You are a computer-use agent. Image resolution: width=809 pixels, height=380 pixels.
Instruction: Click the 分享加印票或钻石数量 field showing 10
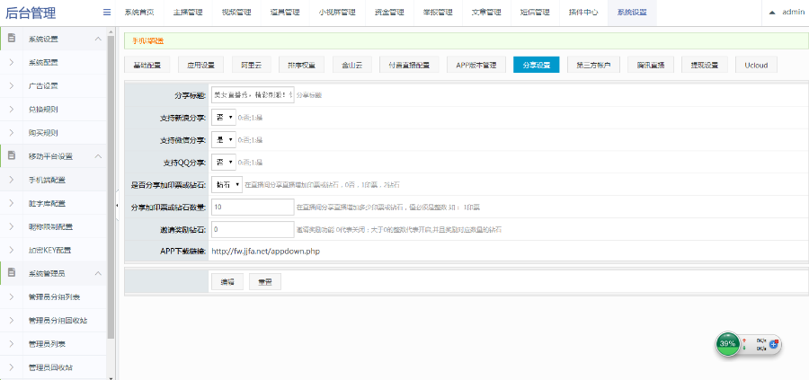coord(253,207)
